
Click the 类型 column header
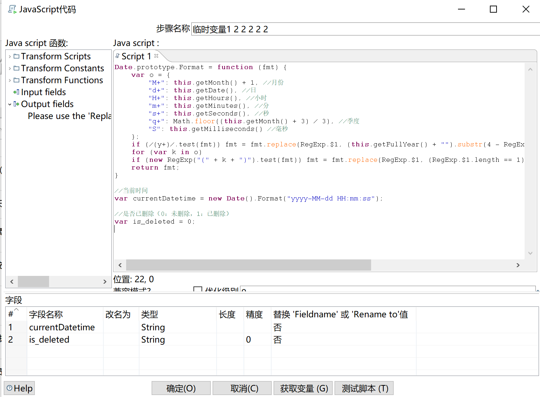pos(177,314)
